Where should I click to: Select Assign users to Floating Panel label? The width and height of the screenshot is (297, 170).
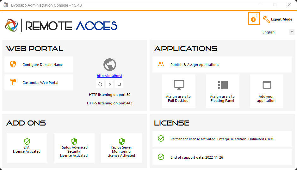pyautogui.click(x=222, y=99)
